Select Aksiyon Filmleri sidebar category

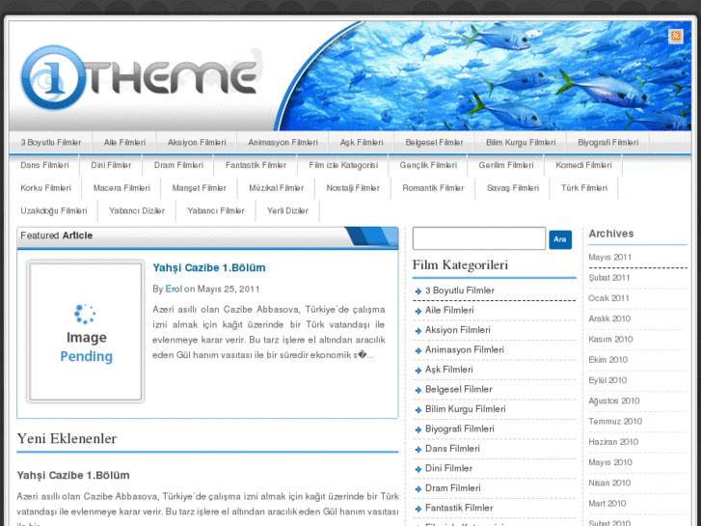458,330
